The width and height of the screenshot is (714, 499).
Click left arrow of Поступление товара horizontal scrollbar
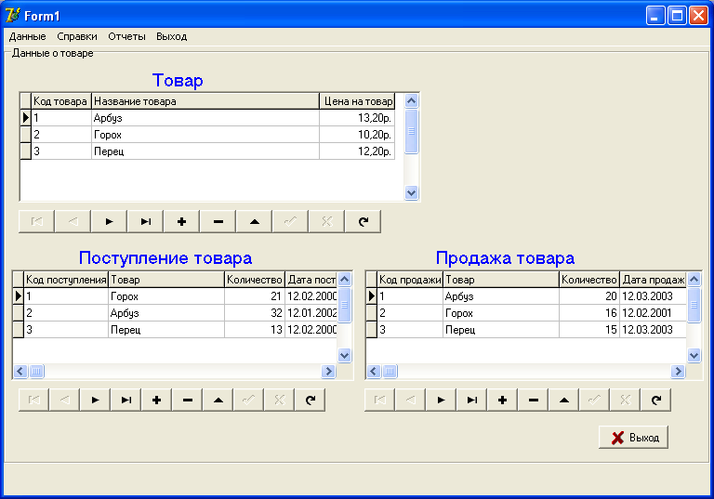(20, 371)
